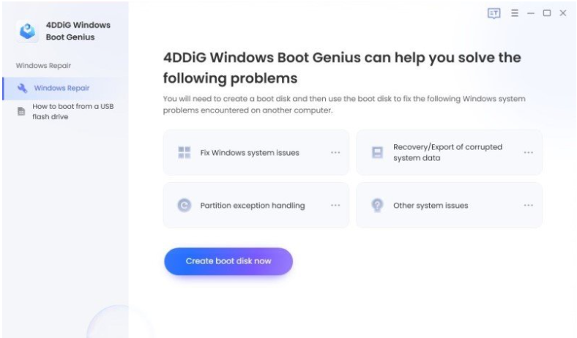Expand Partition exception handling ellipsis
The height and width of the screenshot is (338, 577).
pos(335,206)
